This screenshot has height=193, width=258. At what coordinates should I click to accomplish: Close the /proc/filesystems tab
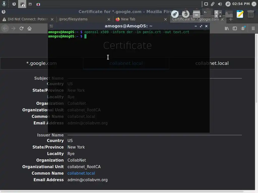click(x=109, y=19)
